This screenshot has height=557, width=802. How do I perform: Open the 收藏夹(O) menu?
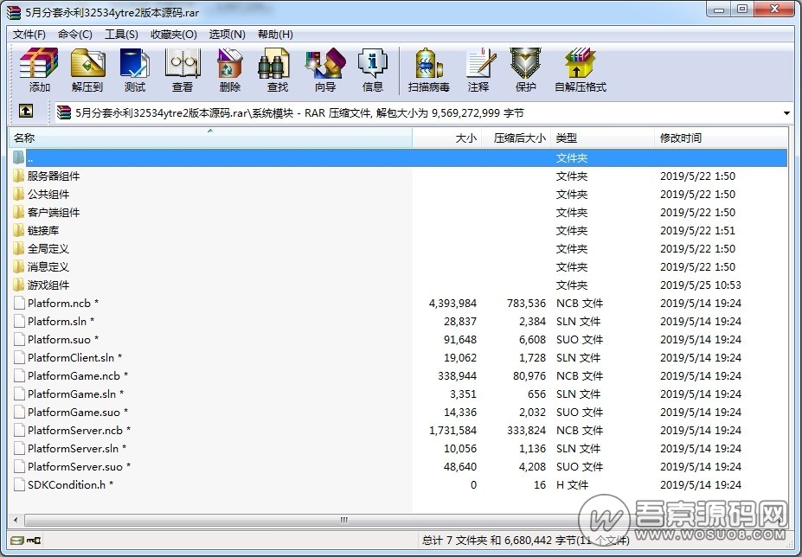tap(174, 35)
